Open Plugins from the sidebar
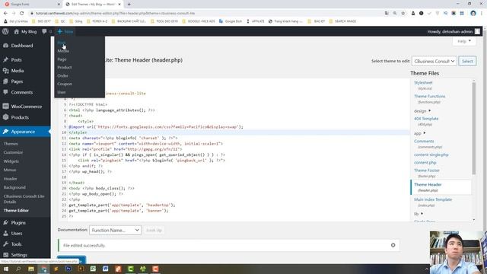The height and width of the screenshot is (274, 487). (18, 223)
